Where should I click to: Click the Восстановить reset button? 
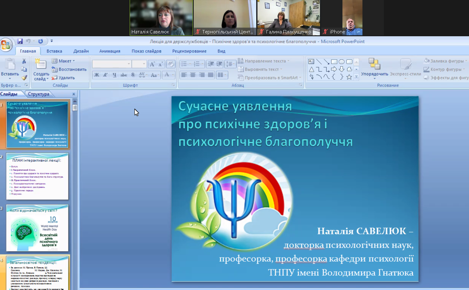tap(69, 69)
